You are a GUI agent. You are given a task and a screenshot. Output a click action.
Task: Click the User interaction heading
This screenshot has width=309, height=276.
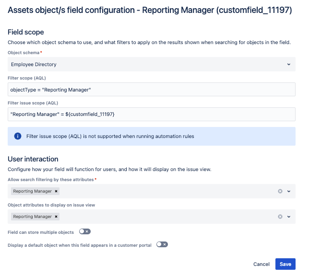(x=33, y=159)
